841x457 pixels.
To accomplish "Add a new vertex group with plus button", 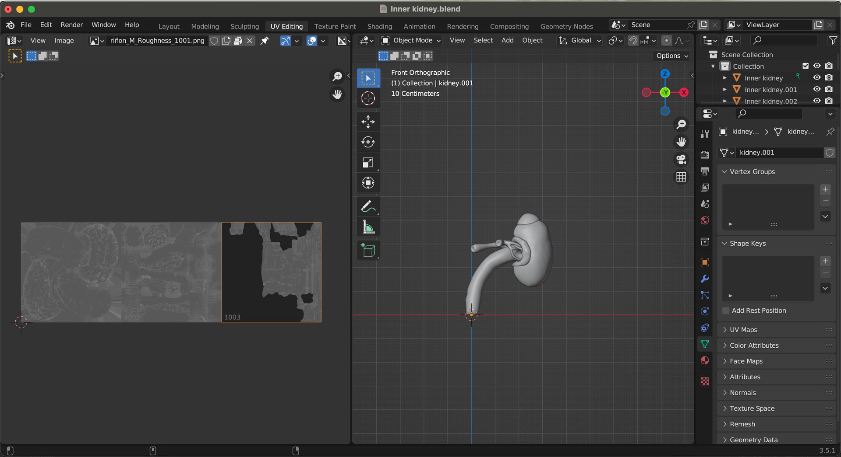I will [x=826, y=189].
